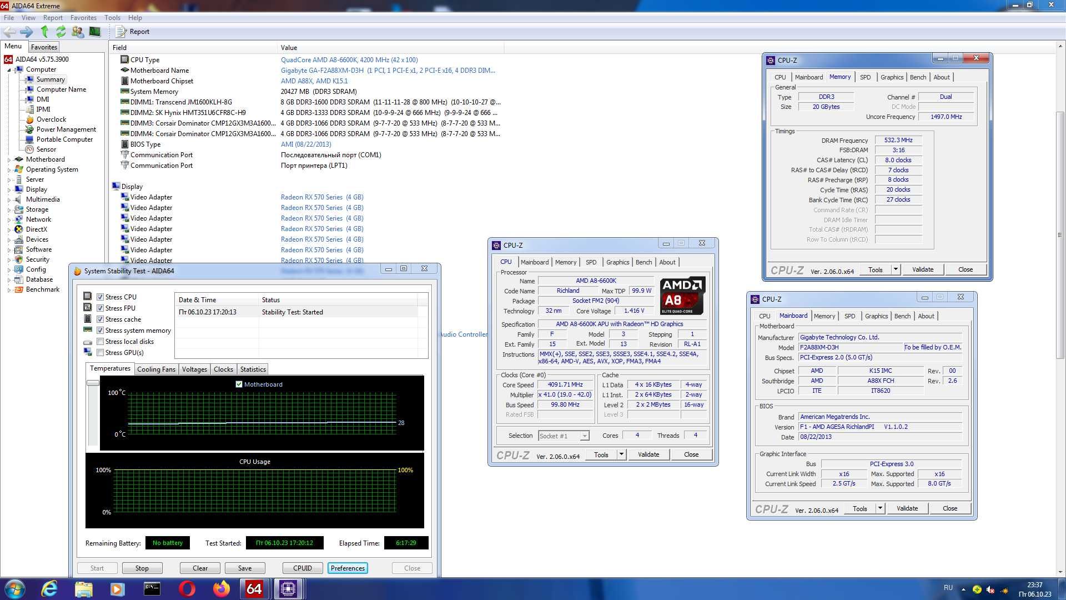The height and width of the screenshot is (600, 1066).
Task: Stop the stability test
Action: pyautogui.click(x=142, y=568)
